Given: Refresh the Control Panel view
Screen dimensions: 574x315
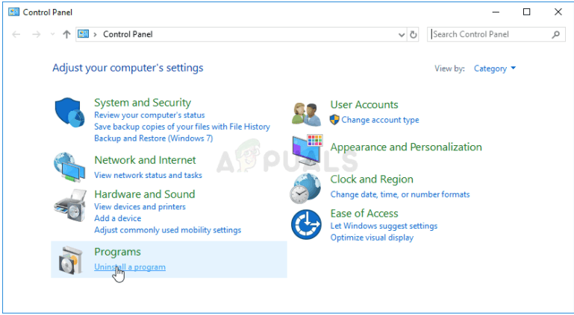Looking at the screenshot, I should click(x=414, y=35).
